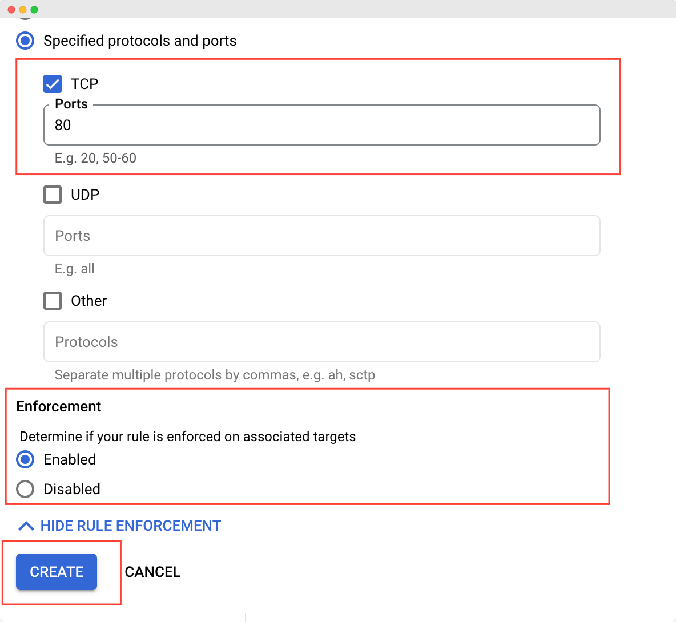The image size is (676, 622).
Task: Enable rule enforcement
Action: coord(25,459)
